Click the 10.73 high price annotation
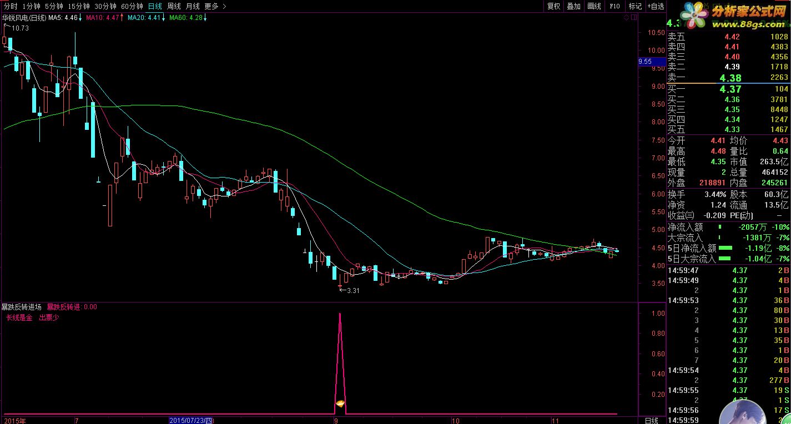The width and height of the screenshot is (791, 424). (x=20, y=28)
